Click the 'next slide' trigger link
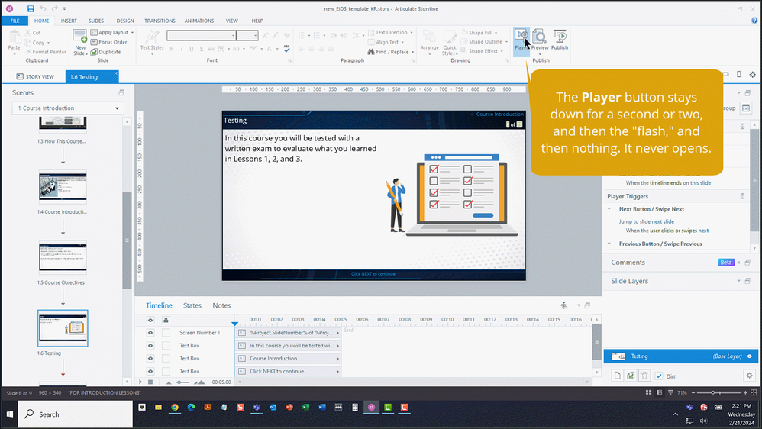Screen dimensions: 762x429 (662, 221)
